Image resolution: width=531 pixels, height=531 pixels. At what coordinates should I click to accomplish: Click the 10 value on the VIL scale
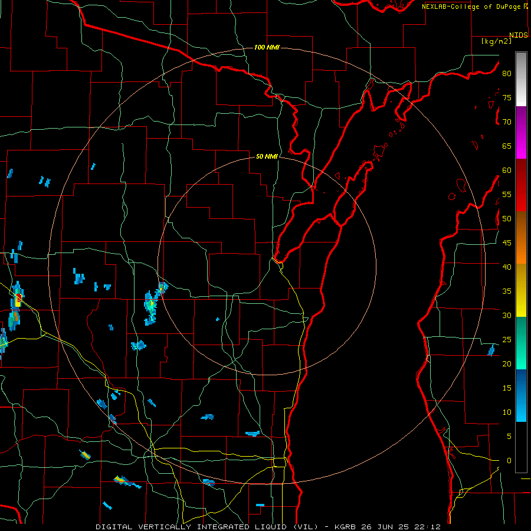pyautogui.click(x=507, y=412)
